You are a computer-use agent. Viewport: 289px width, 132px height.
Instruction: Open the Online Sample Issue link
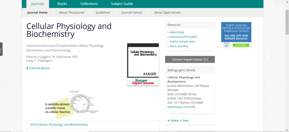point(182,42)
